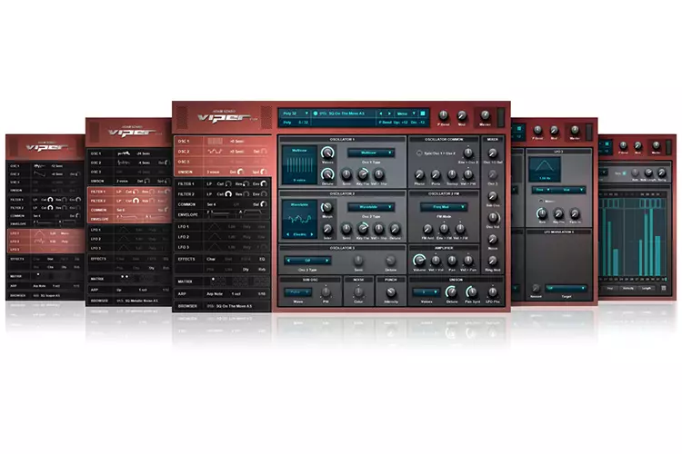682x454 pixels.
Task: Select FILTER 1 row in front window sidebar
Action: click(222, 184)
